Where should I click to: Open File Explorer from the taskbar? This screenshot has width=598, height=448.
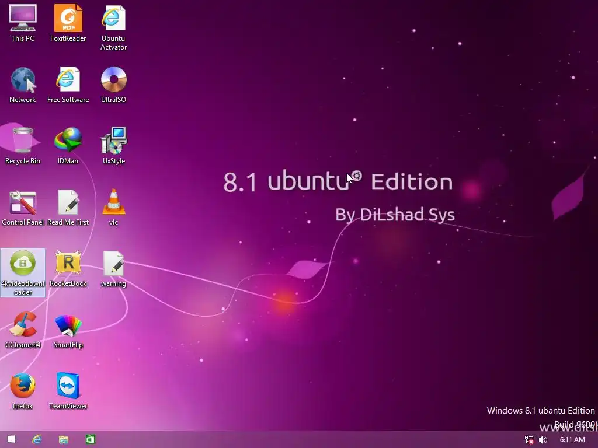pos(63,439)
